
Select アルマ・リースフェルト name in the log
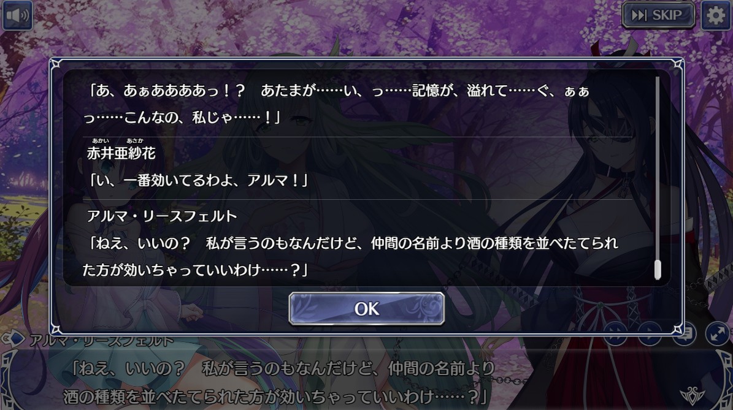coord(162,216)
